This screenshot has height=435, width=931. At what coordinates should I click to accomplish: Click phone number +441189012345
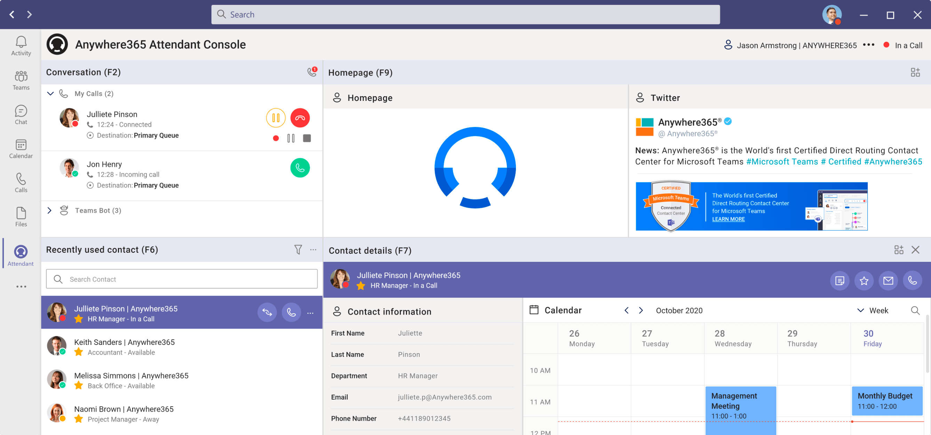point(424,418)
